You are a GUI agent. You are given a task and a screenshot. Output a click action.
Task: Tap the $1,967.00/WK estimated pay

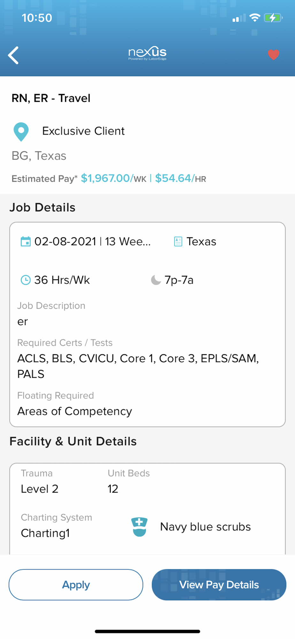pyautogui.click(x=114, y=178)
